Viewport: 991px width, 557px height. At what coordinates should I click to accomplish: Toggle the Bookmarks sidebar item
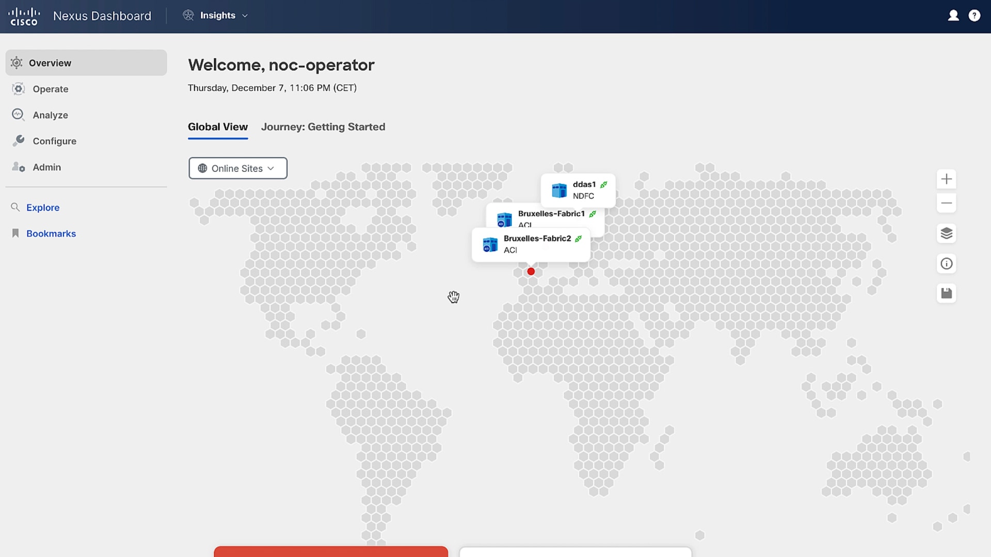coord(51,234)
